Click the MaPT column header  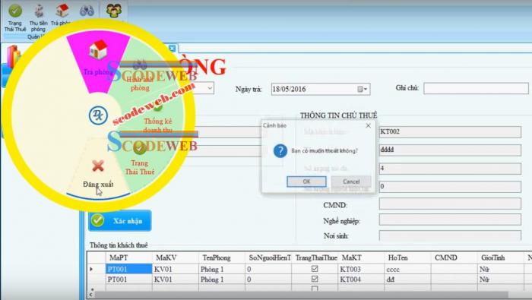129,257
